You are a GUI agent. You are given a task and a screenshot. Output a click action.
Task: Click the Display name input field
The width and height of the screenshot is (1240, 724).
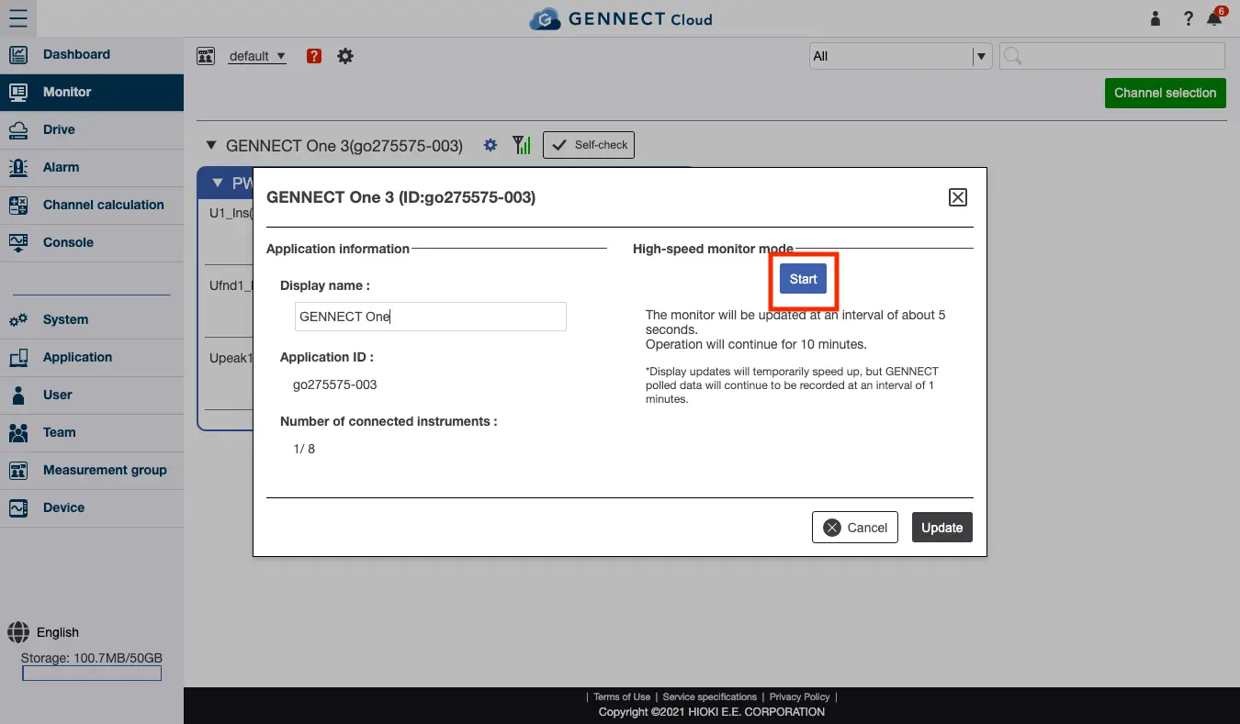[x=430, y=317]
